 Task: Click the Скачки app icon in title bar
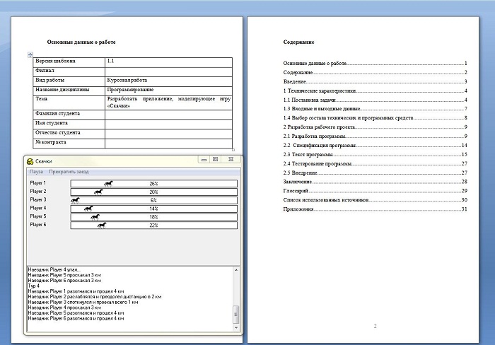click(x=30, y=162)
